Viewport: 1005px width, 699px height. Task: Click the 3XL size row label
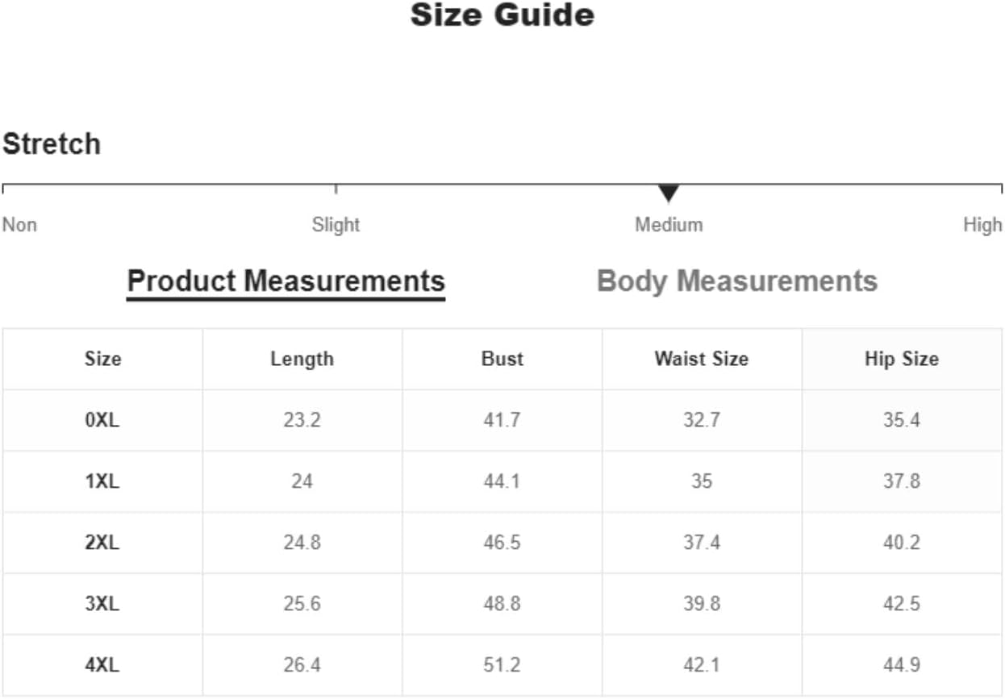[102, 604]
